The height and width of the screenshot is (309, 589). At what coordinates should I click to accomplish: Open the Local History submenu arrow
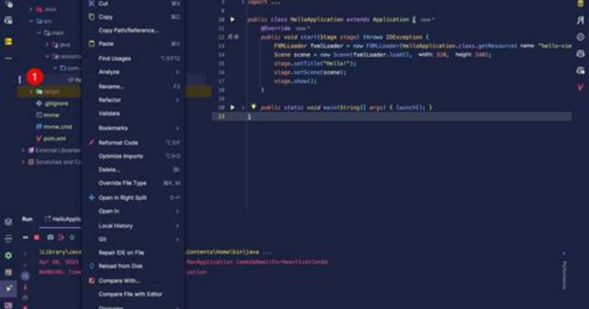coord(177,226)
